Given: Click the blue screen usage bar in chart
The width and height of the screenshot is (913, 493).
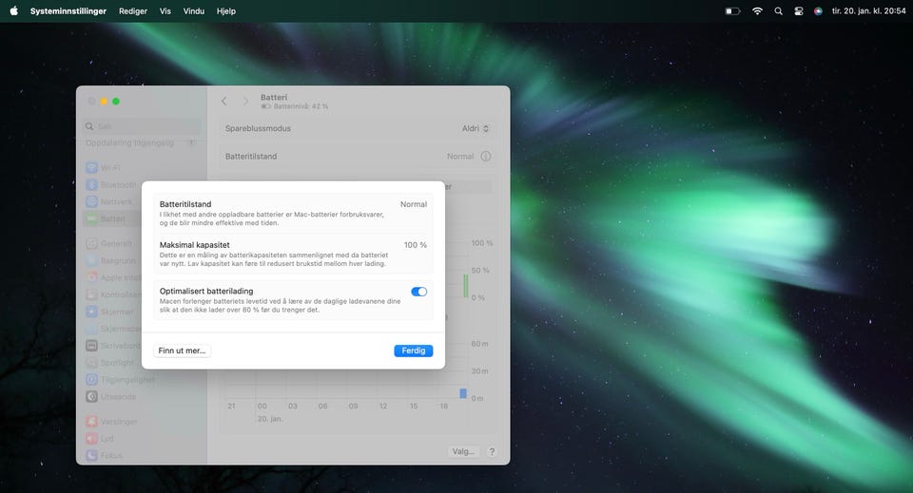Looking at the screenshot, I should point(463,393).
